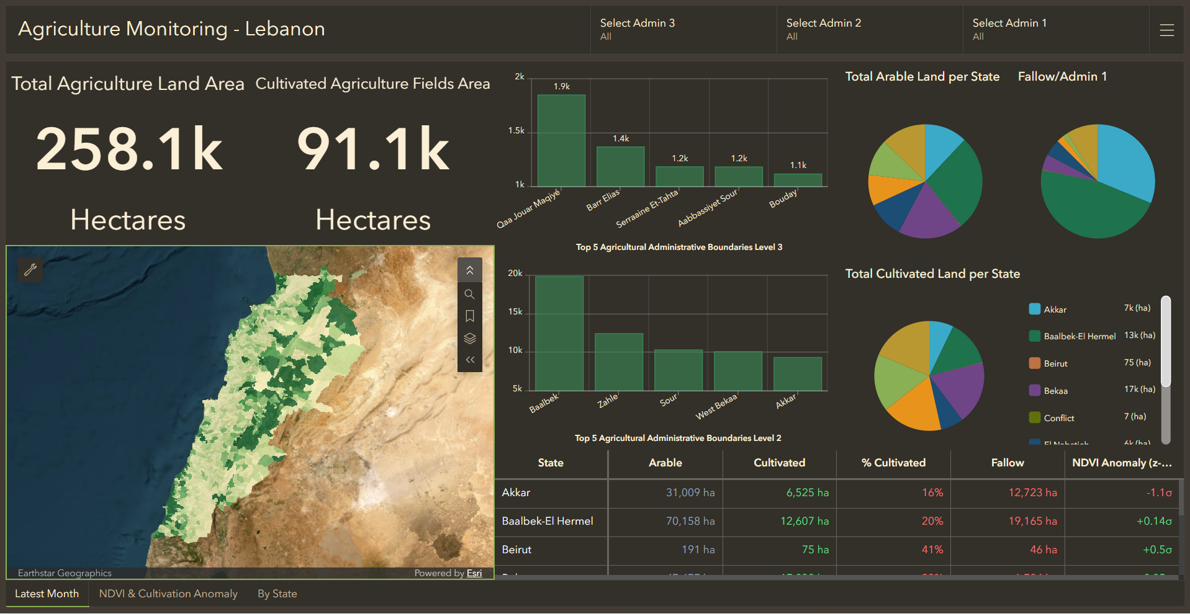
Task: Click the Abbassiyet Sour bar
Action: 739,176
